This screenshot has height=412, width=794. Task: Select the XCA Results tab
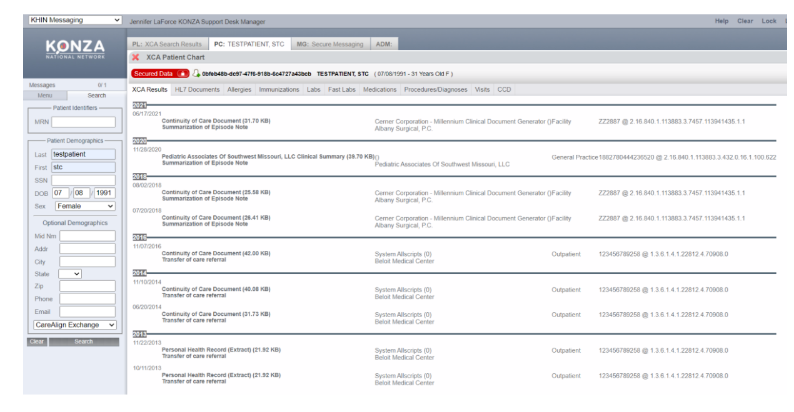point(150,89)
